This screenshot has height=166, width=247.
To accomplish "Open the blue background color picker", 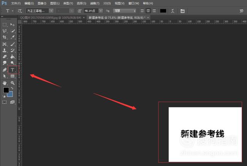I will 11,94.
